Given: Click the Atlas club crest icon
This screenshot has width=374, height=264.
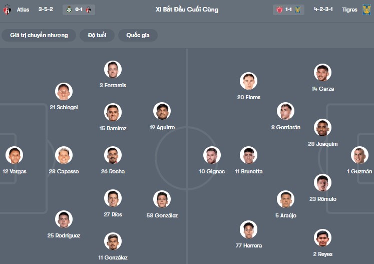Looking at the screenshot, I should click(x=7, y=10).
